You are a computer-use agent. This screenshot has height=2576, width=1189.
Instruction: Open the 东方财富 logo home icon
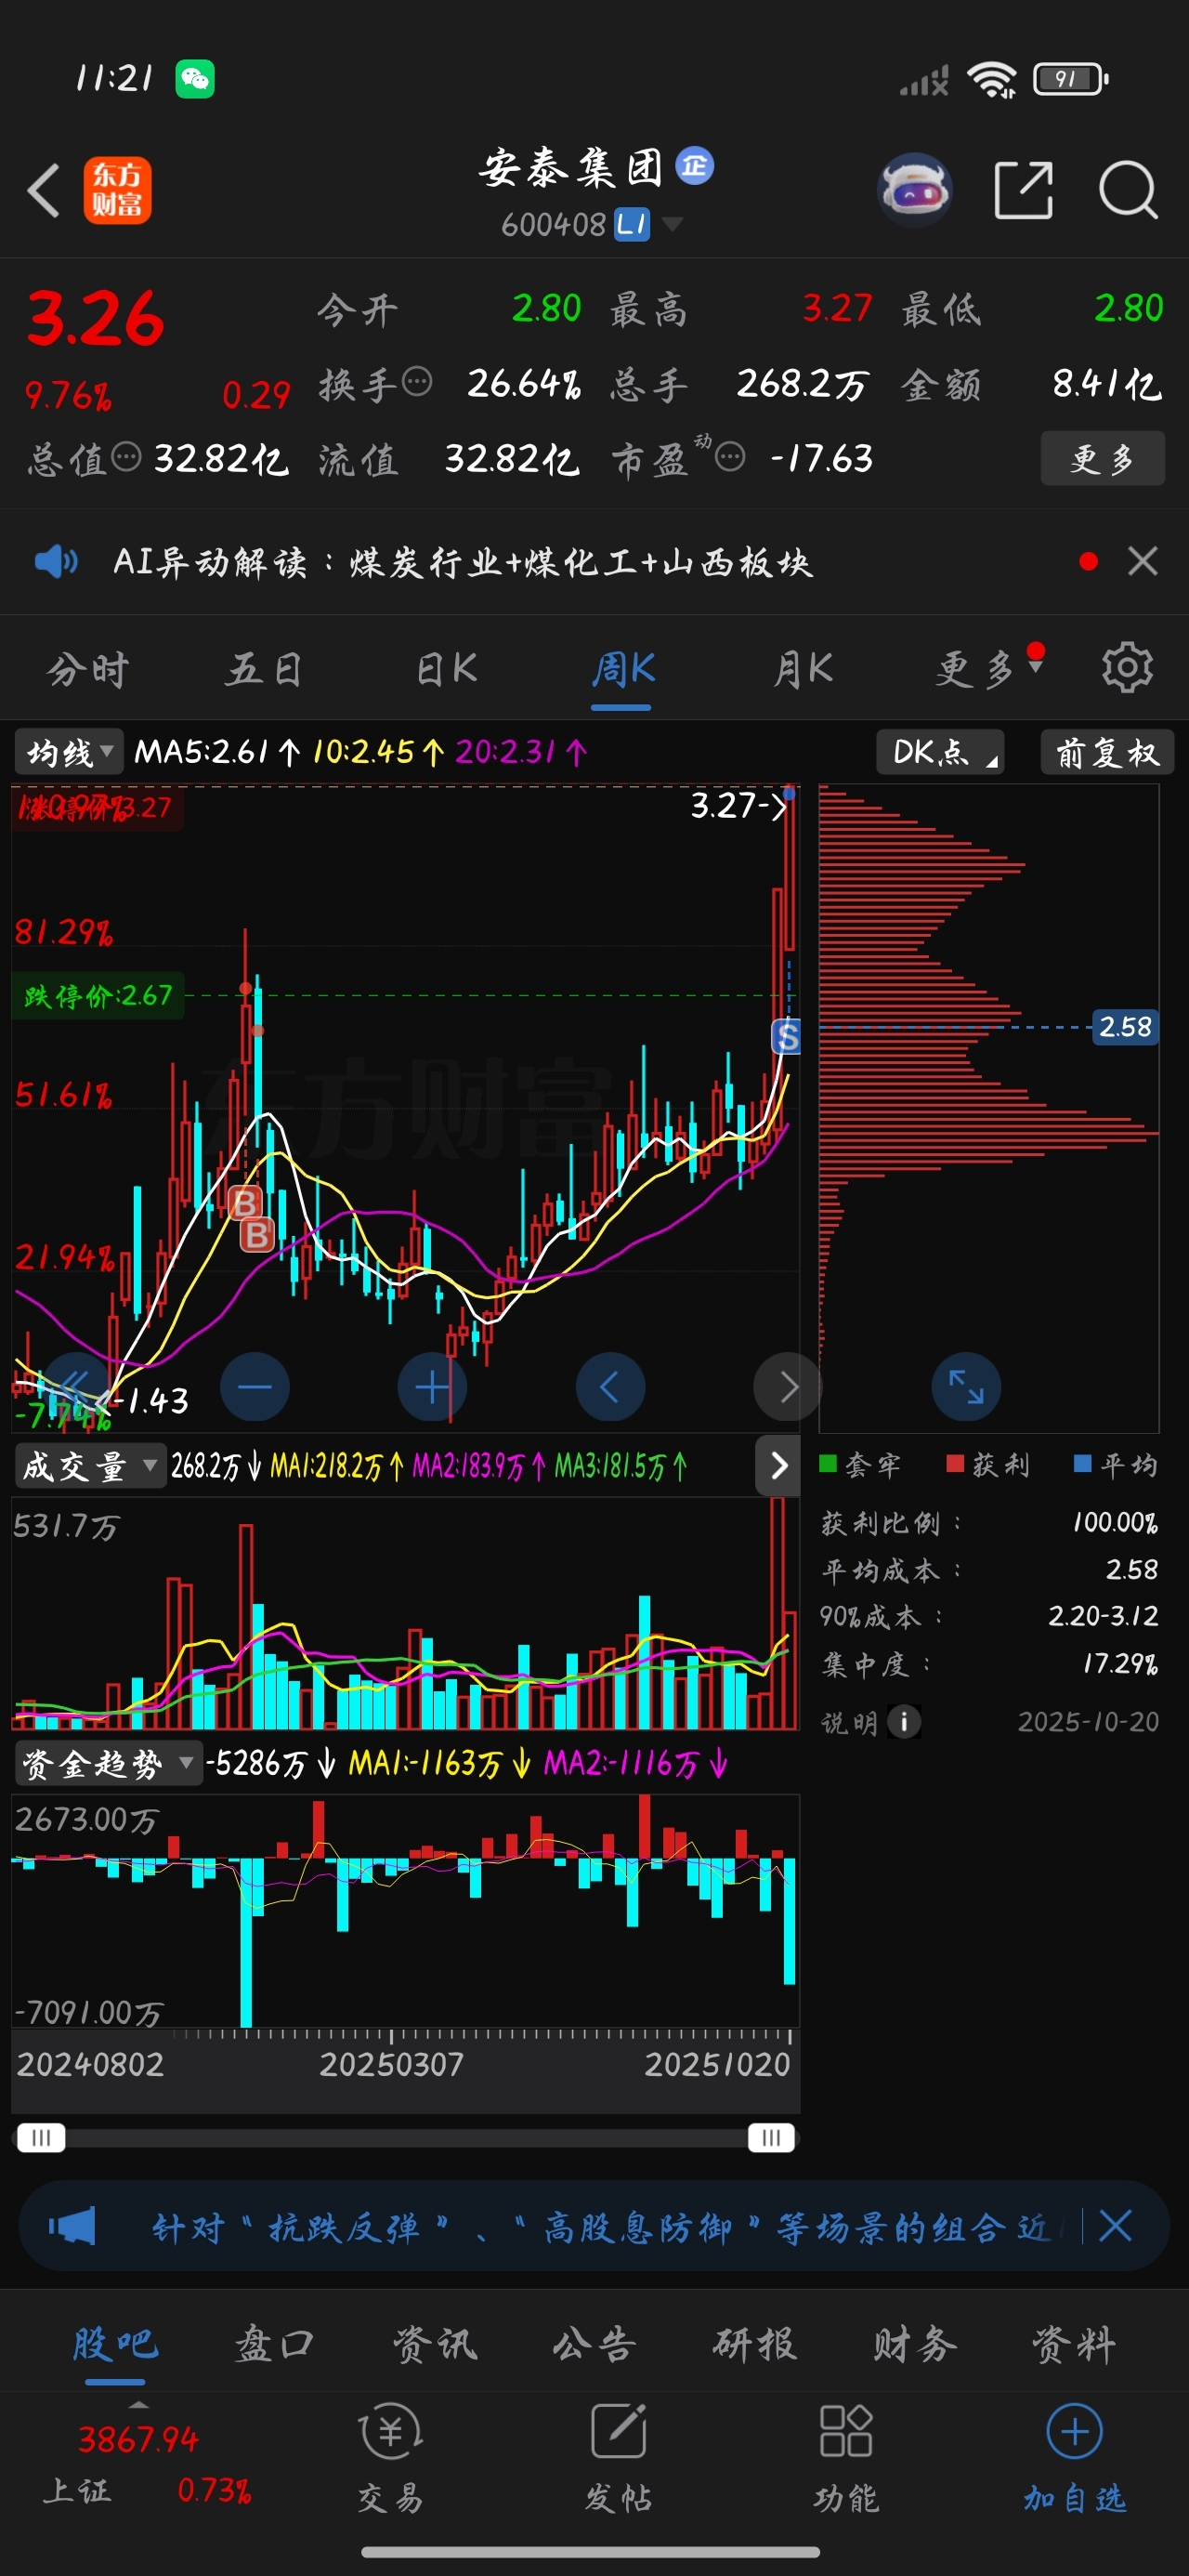point(117,190)
